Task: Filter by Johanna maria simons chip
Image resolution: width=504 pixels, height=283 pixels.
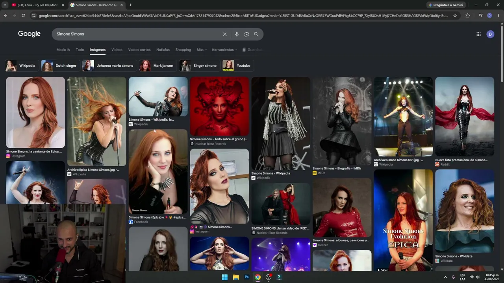Action: click(109, 66)
